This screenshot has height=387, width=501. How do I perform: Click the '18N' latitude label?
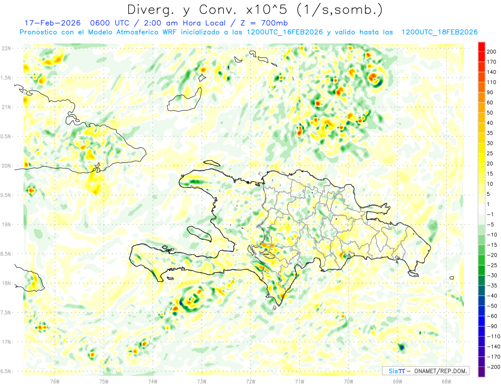[6, 283]
